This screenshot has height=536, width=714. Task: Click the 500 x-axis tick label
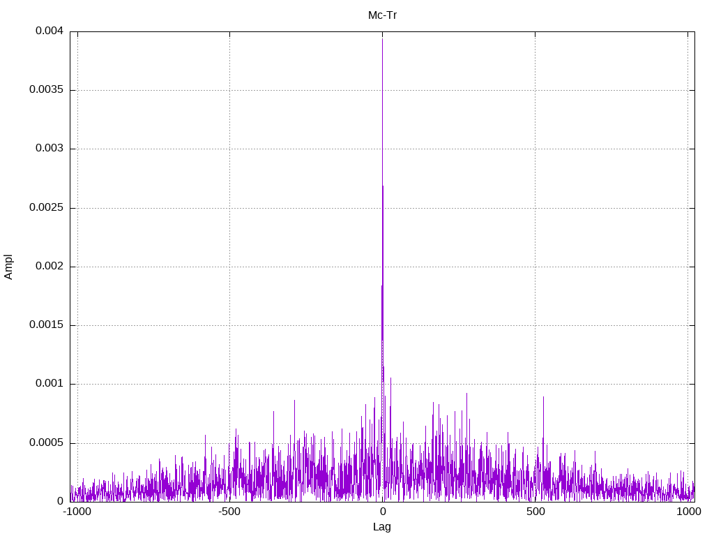point(535,512)
